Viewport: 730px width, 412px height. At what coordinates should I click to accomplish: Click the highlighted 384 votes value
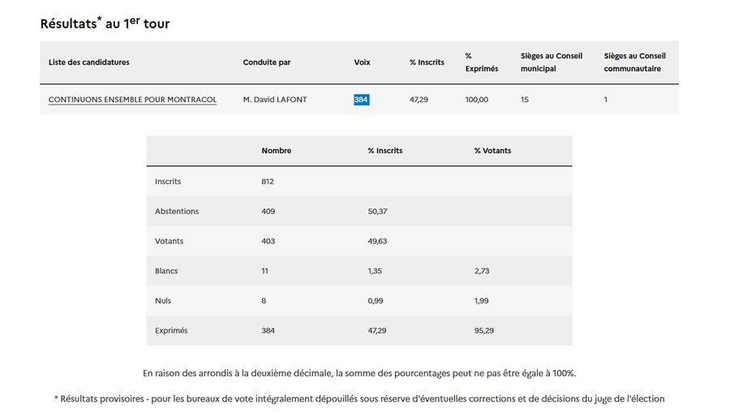pos(361,100)
